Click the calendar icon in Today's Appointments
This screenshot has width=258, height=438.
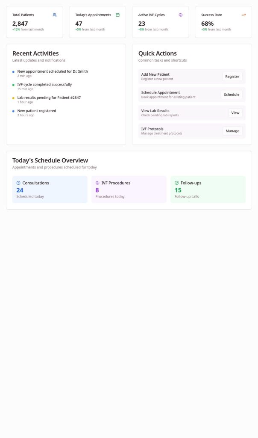[x=118, y=15]
